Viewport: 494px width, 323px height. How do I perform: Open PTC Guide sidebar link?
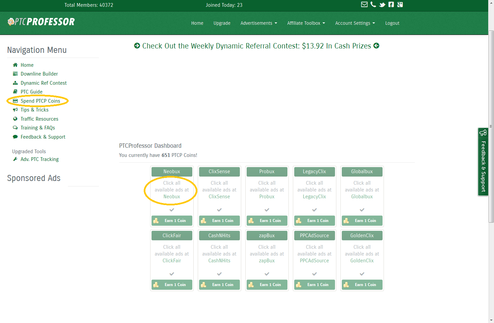pos(32,92)
